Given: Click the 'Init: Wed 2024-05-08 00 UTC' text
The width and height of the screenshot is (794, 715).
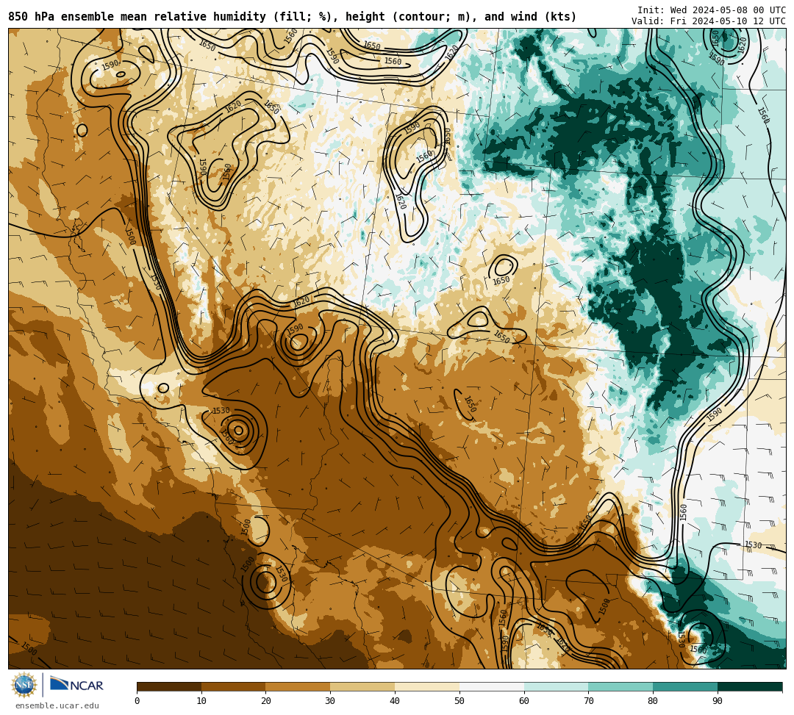Looking at the screenshot, I should point(712,10).
